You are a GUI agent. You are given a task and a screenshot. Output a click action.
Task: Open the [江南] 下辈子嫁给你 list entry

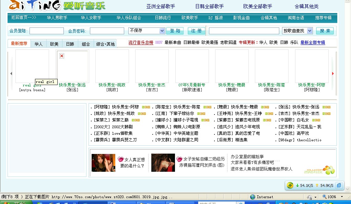click(x=175, y=113)
